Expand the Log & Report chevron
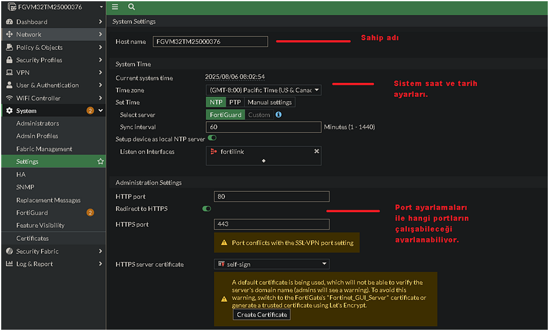Screen dimensions: 549x331 click(x=101, y=264)
